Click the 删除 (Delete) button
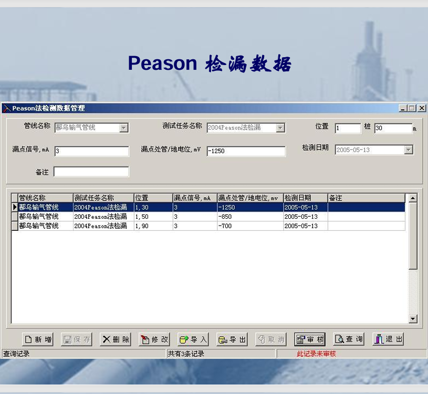 tap(116, 339)
